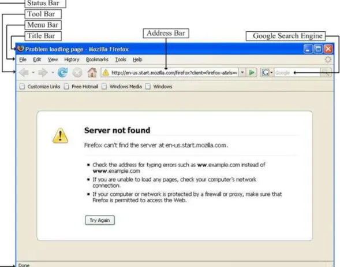Click the loading throbber icon in the menu bar

[x=328, y=60]
